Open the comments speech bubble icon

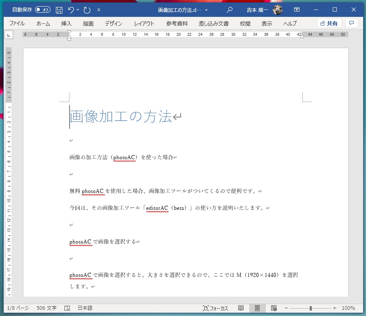click(351, 23)
